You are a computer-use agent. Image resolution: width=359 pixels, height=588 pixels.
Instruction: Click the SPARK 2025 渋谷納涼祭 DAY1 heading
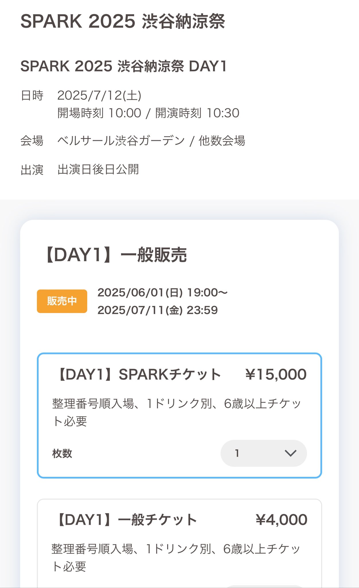tap(124, 66)
